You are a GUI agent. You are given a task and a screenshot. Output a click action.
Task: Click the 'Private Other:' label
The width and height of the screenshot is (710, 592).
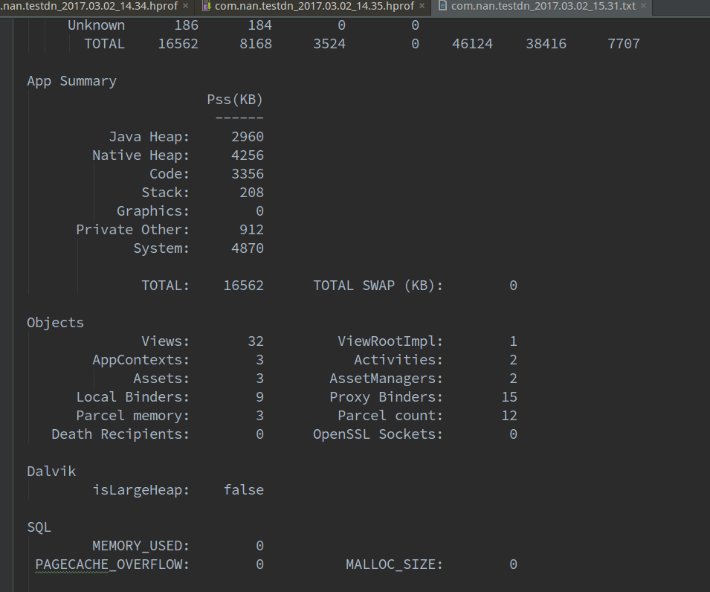coord(132,230)
